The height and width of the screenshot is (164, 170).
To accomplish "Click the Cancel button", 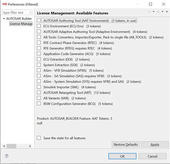I will tap(152, 156).
